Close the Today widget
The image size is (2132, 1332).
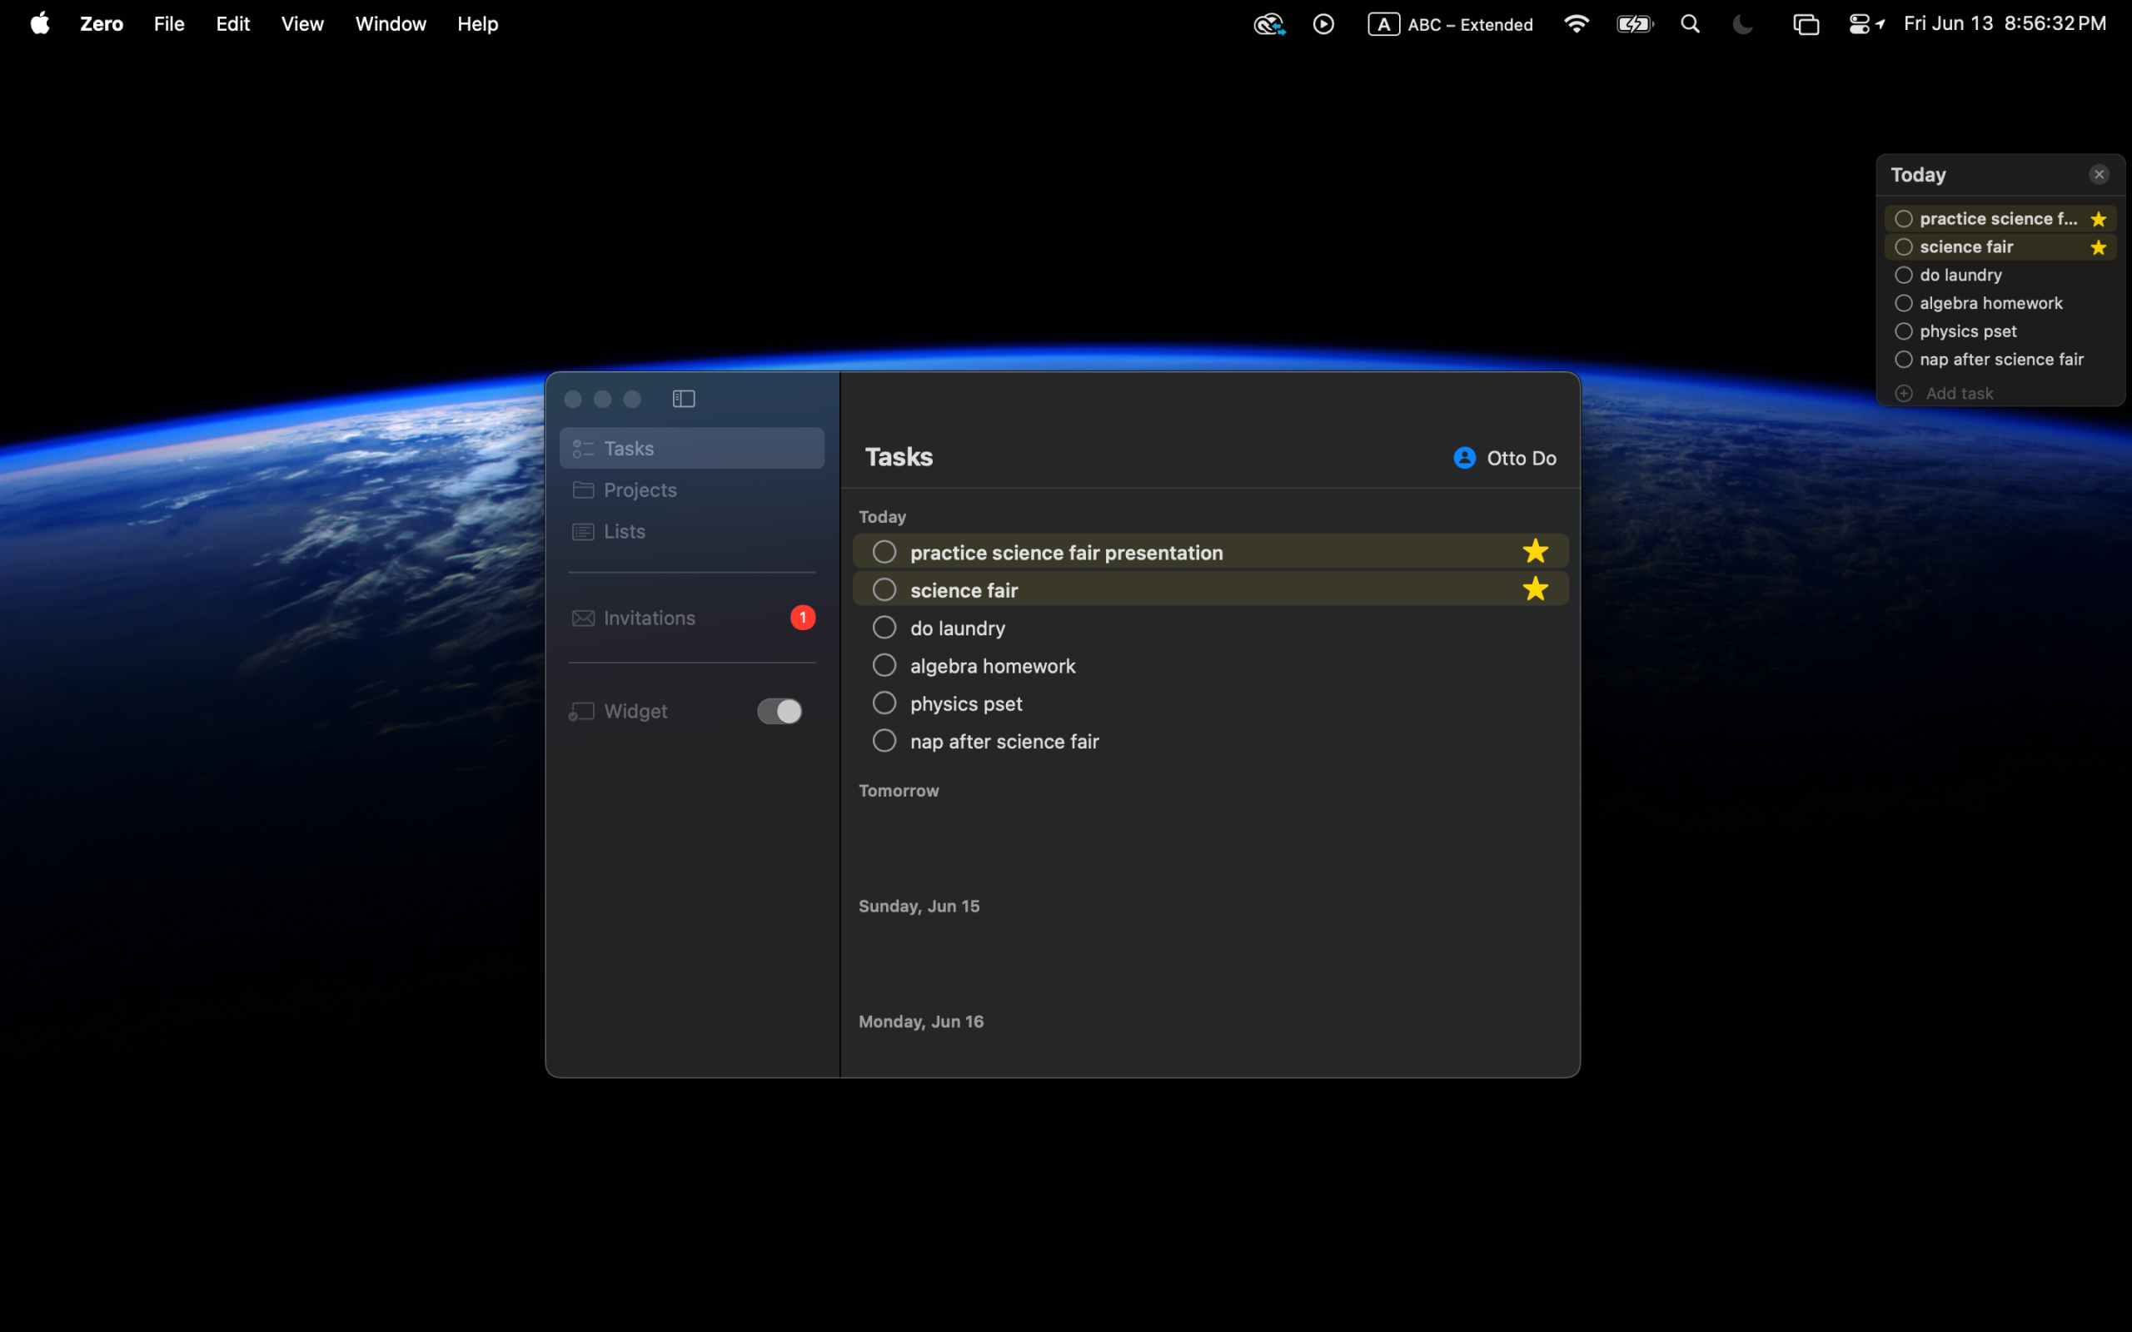pos(2099,175)
